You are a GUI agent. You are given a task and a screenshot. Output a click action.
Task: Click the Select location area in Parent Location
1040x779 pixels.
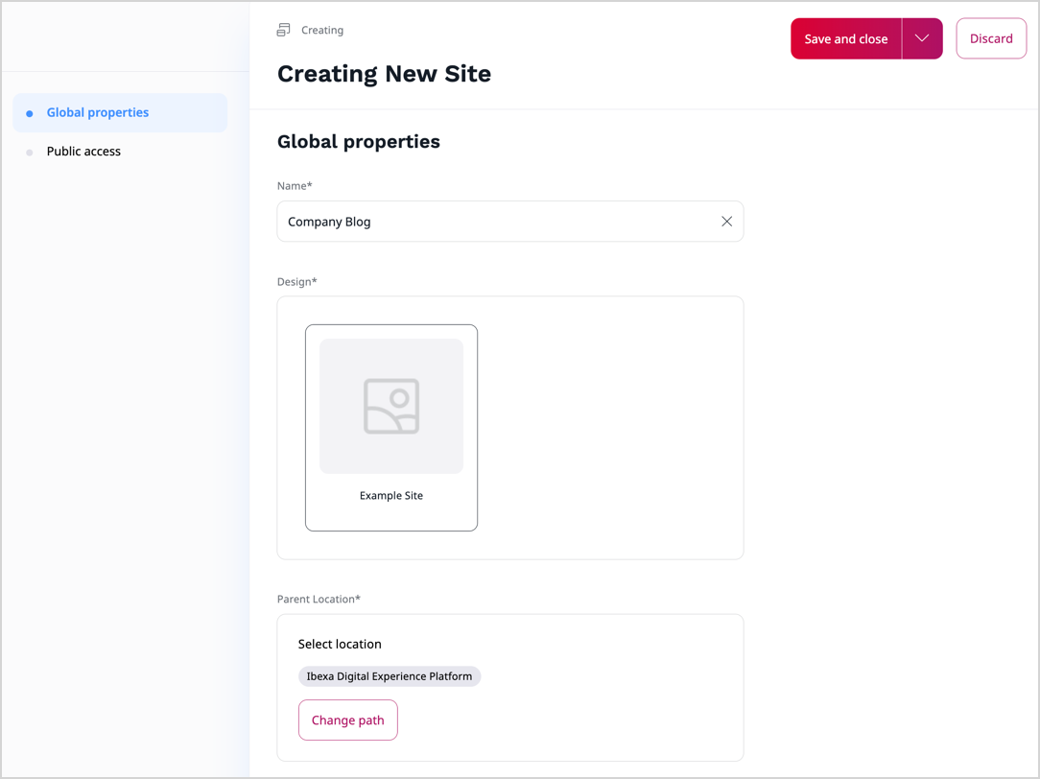point(340,644)
